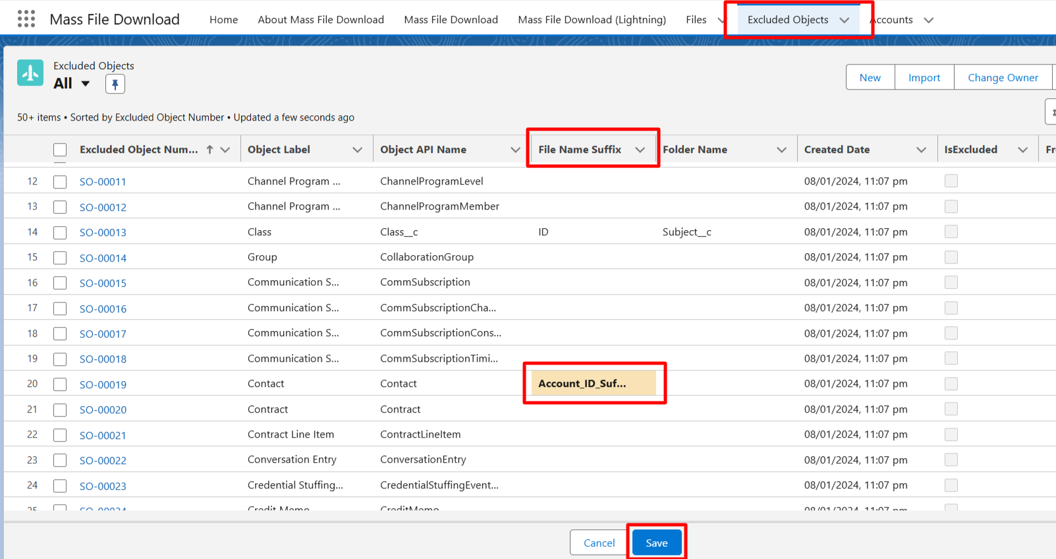Open IsExcluded column menu
Viewport: 1056px width, 559px height.
[x=1023, y=150]
